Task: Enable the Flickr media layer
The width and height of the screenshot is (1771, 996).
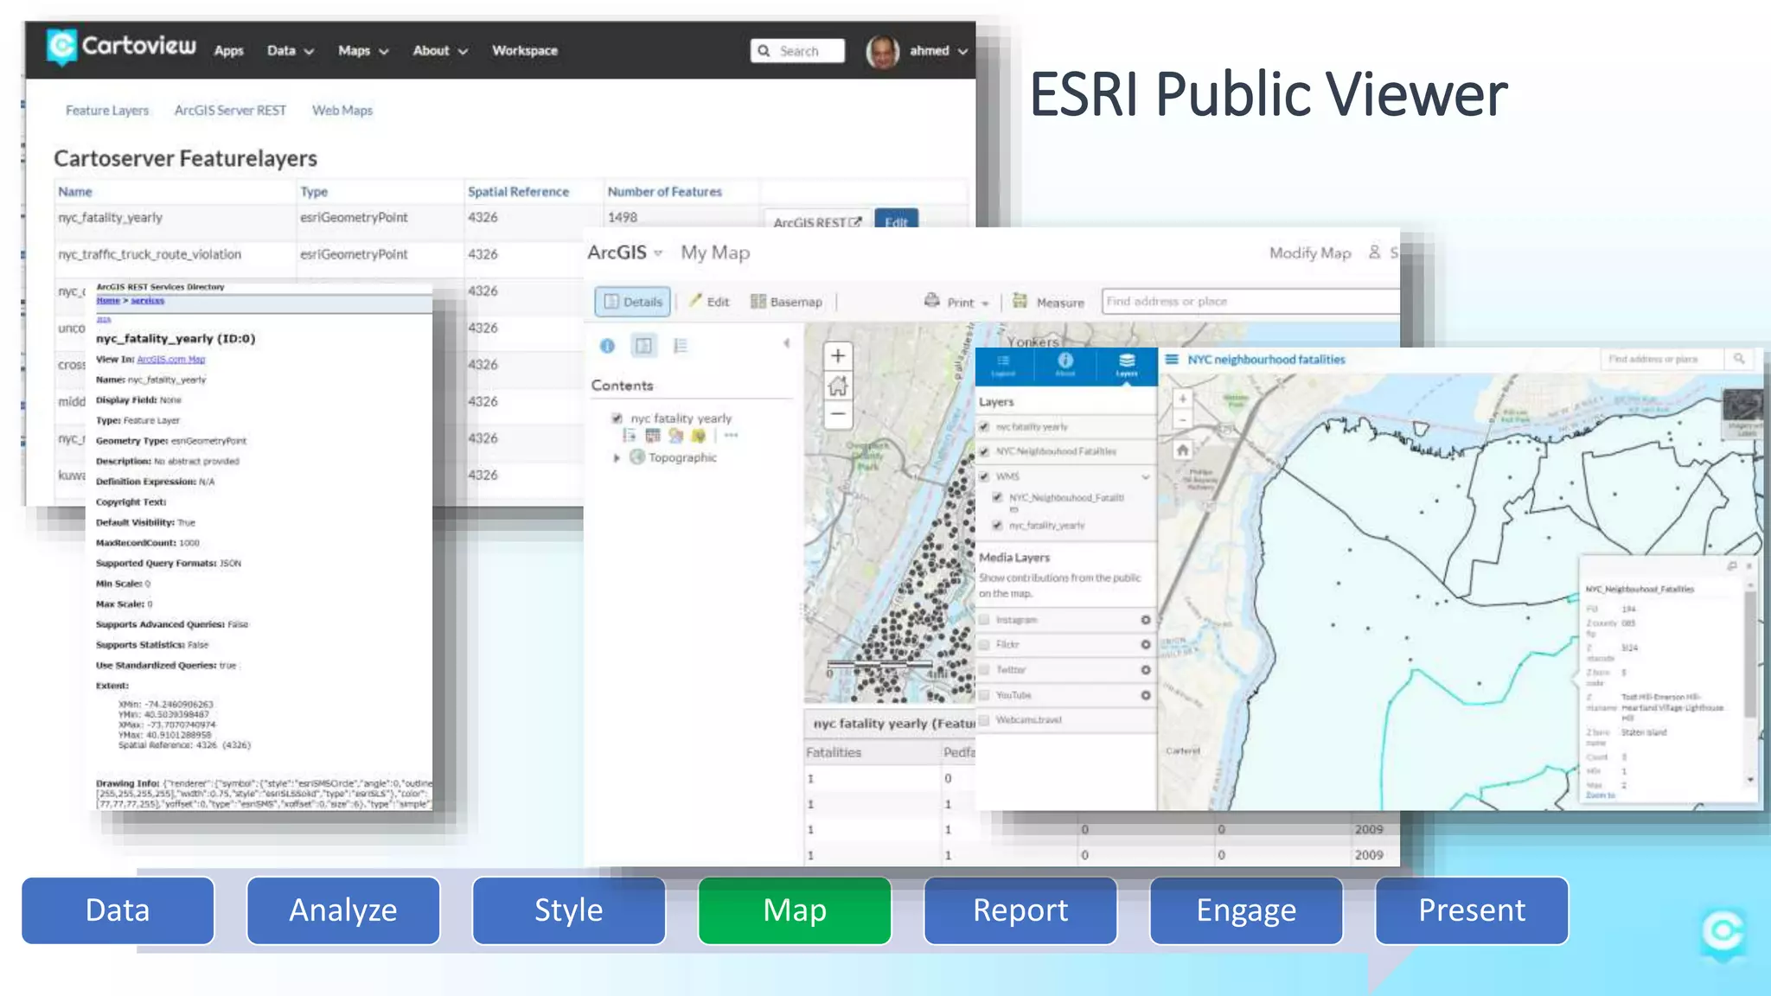Action: [x=984, y=644]
